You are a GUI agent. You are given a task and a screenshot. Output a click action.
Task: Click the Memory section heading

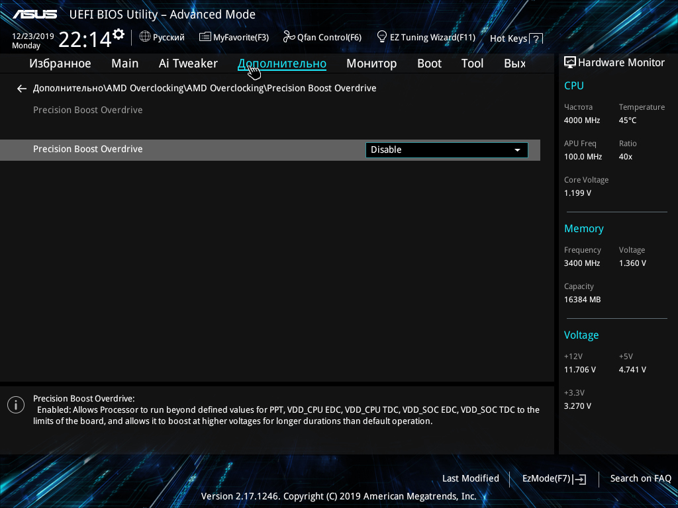click(x=584, y=229)
